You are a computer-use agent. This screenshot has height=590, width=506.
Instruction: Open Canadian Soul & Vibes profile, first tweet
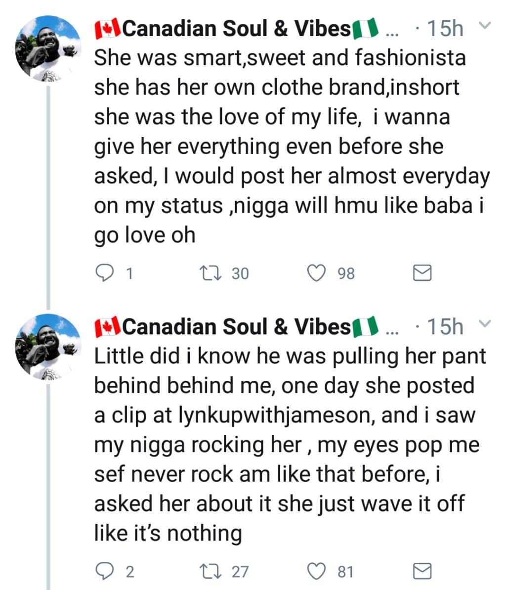point(236,30)
